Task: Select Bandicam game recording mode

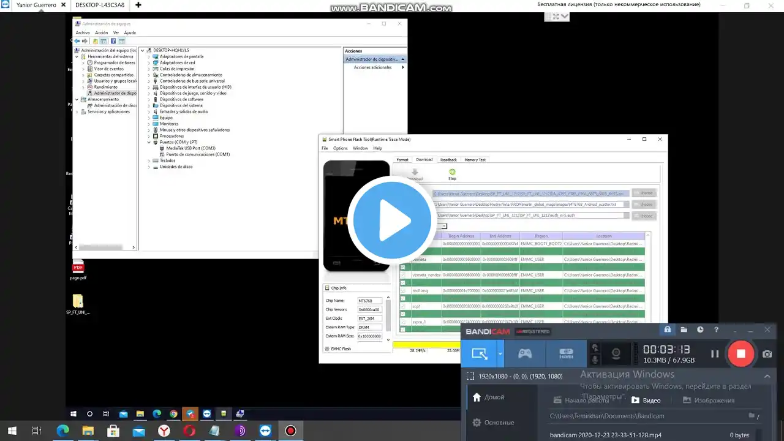Action: pyautogui.click(x=525, y=353)
